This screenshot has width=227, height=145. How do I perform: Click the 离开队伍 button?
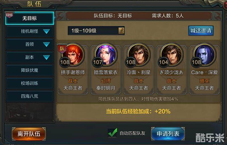pyautogui.click(x=29, y=134)
